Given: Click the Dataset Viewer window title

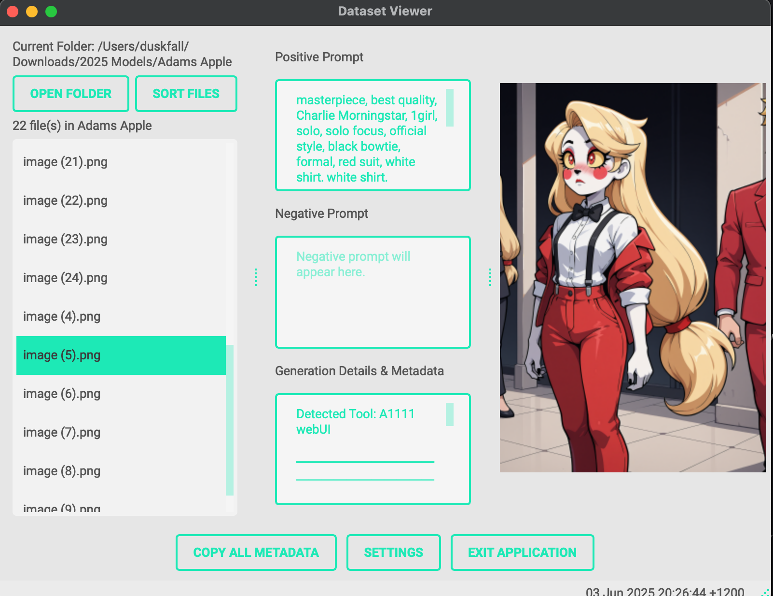Looking at the screenshot, I should point(385,11).
